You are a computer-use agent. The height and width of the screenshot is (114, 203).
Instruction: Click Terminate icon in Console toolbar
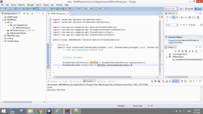pyautogui.click(x=152, y=81)
